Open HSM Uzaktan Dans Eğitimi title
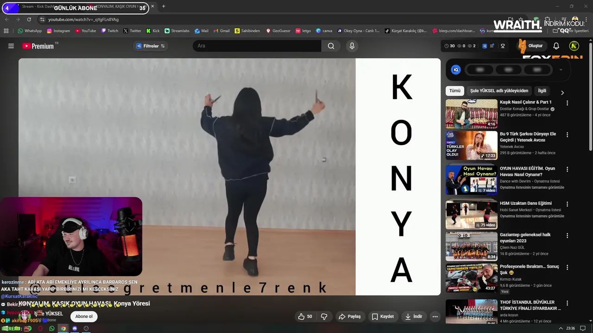The width and height of the screenshot is (593, 333). click(x=526, y=203)
